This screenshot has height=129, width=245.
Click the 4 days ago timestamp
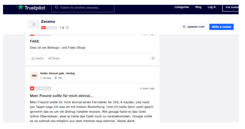[147, 88]
